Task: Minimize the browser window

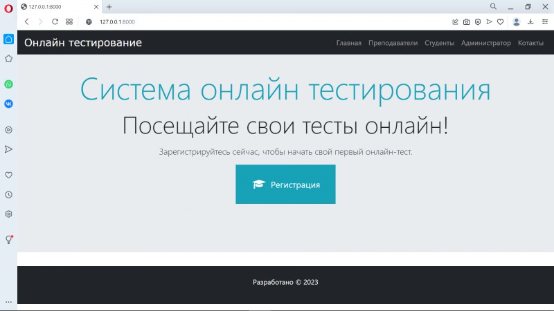Action: point(510,7)
